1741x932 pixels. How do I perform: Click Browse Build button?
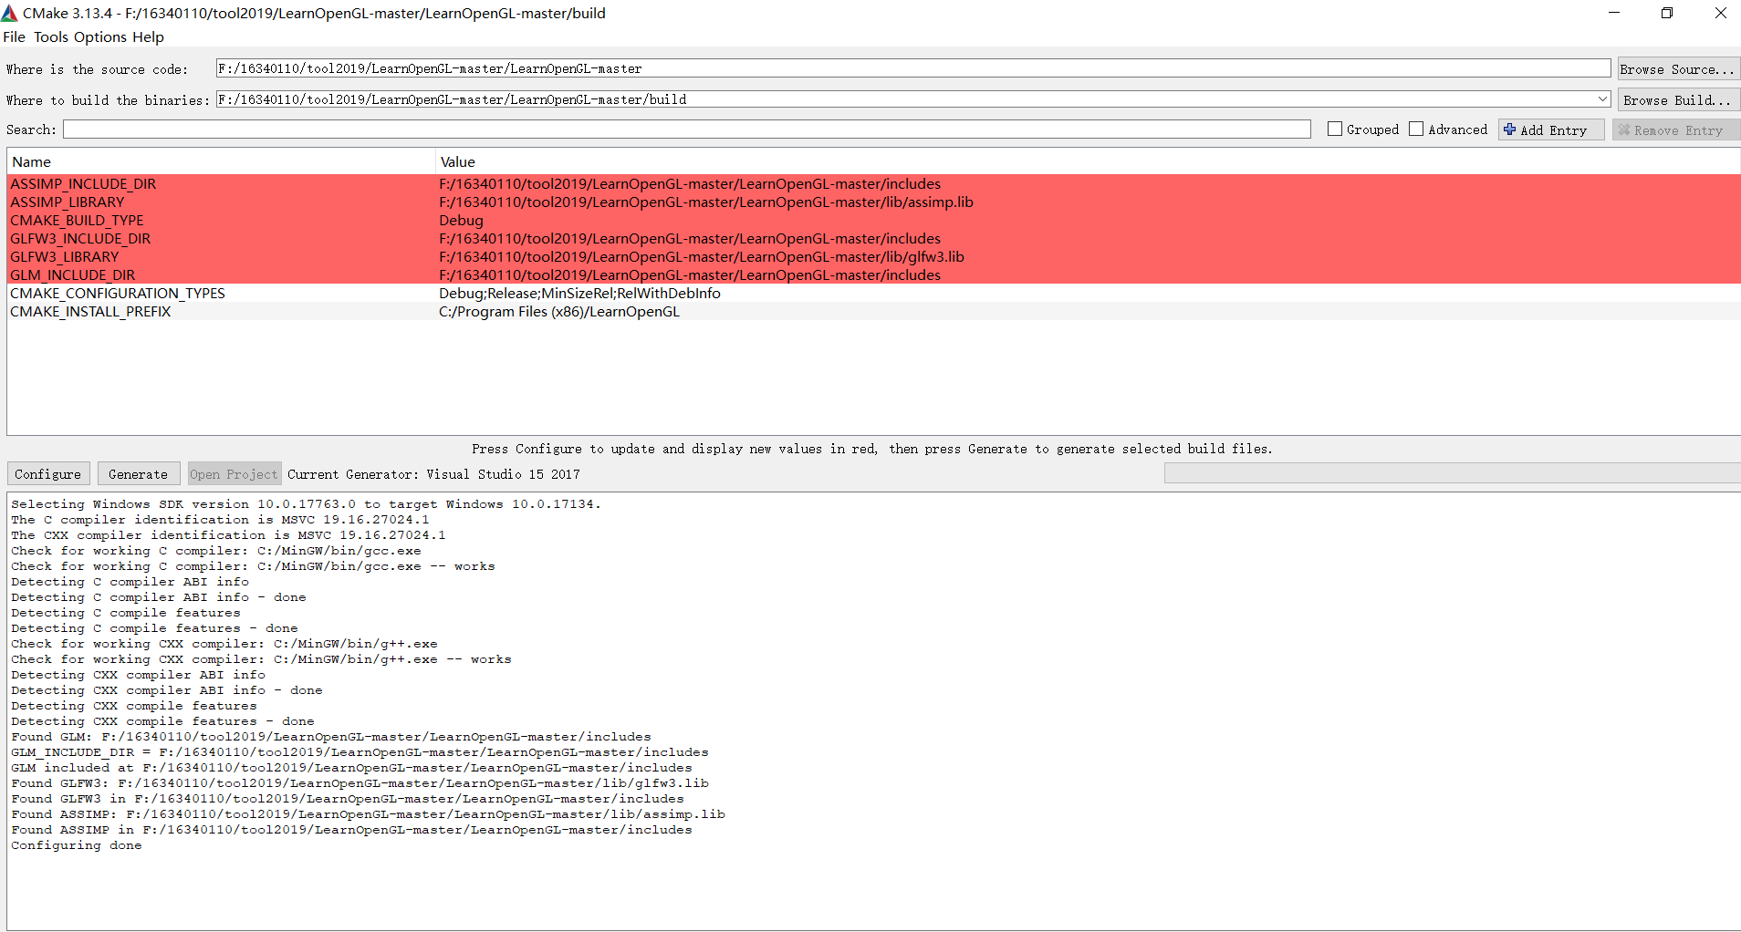(1677, 99)
